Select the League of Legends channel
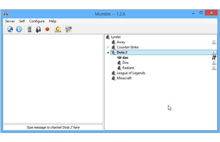The image size is (220, 142). (x=131, y=73)
